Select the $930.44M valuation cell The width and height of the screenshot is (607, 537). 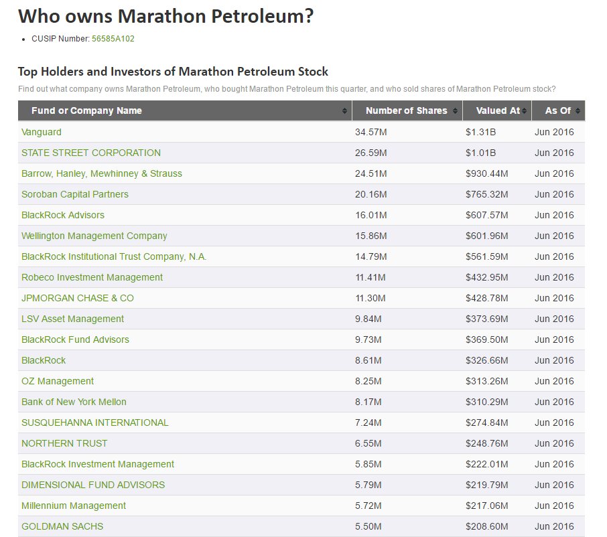(497, 173)
